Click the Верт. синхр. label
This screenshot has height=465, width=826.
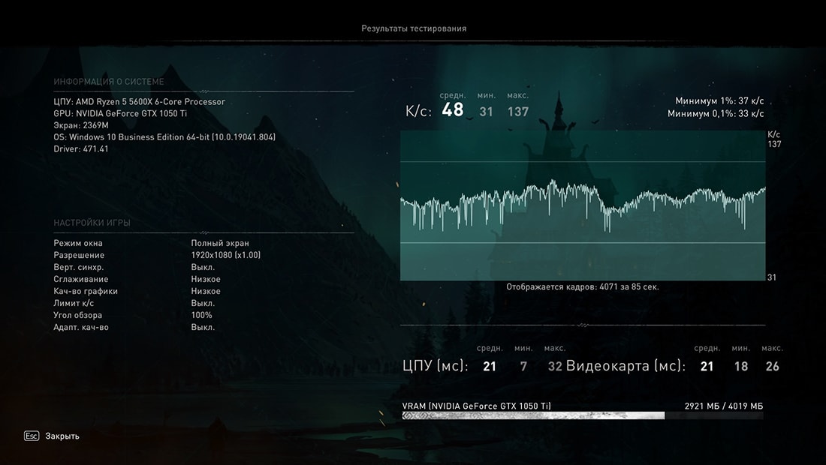(x=79, y=267)
